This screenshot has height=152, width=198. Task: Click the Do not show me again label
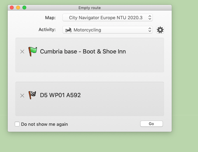[45, 124]
